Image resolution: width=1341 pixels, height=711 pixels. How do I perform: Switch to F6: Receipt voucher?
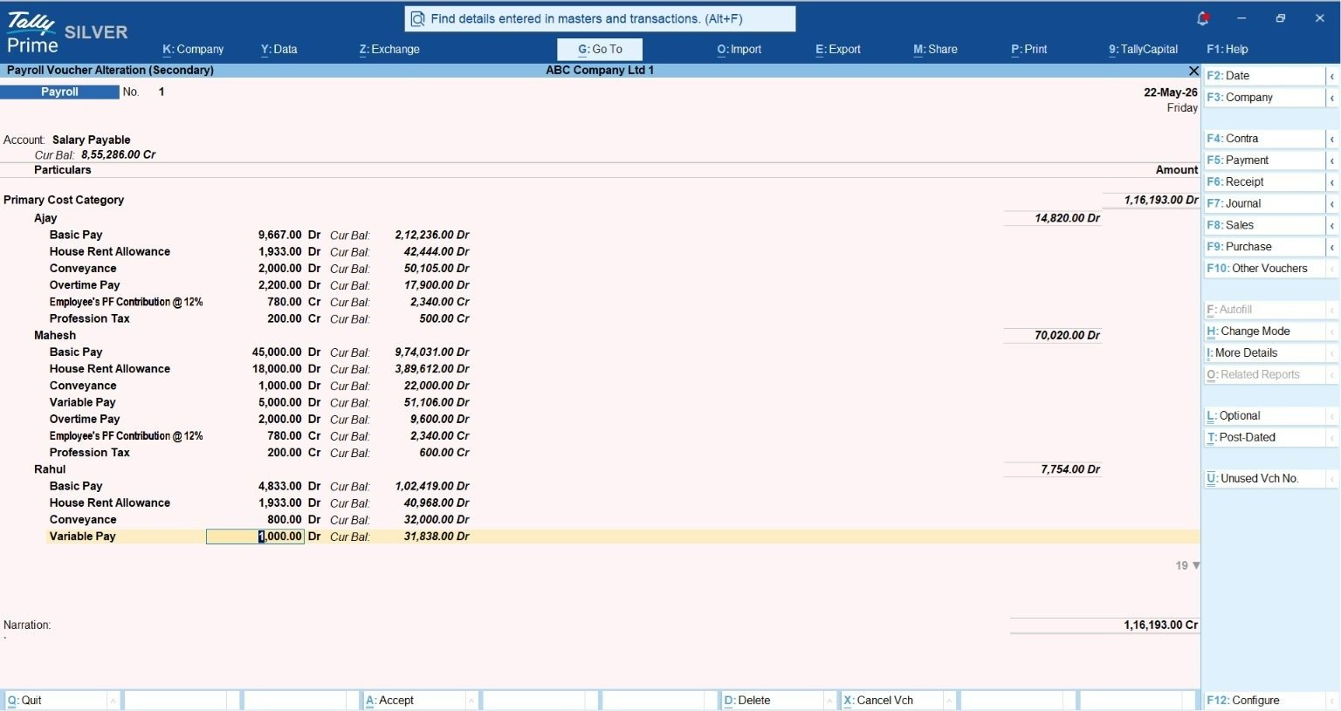click(x=1266, y=182)
